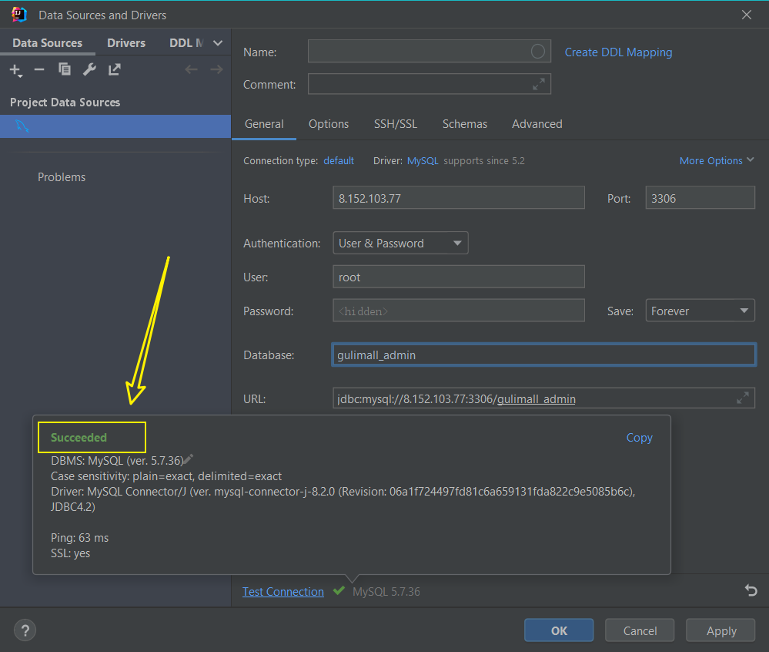Click the 'Driver: MySQL Connector/J' result line

point(343,499)
